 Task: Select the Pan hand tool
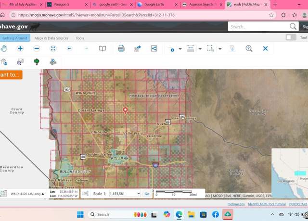pyautogui.click(x=3, y=49)
